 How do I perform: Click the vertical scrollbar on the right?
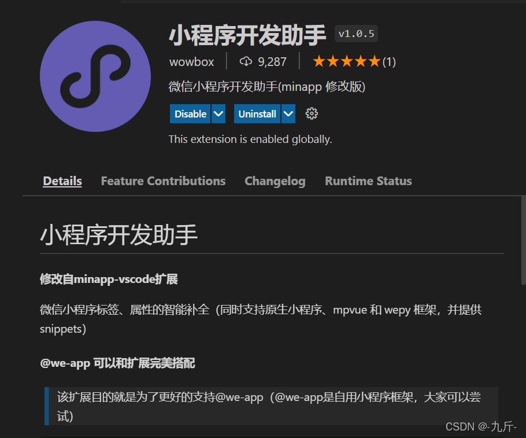click(x=523, y=241)
